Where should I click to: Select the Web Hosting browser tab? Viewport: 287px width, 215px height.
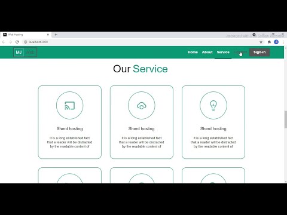pos(26,35)
